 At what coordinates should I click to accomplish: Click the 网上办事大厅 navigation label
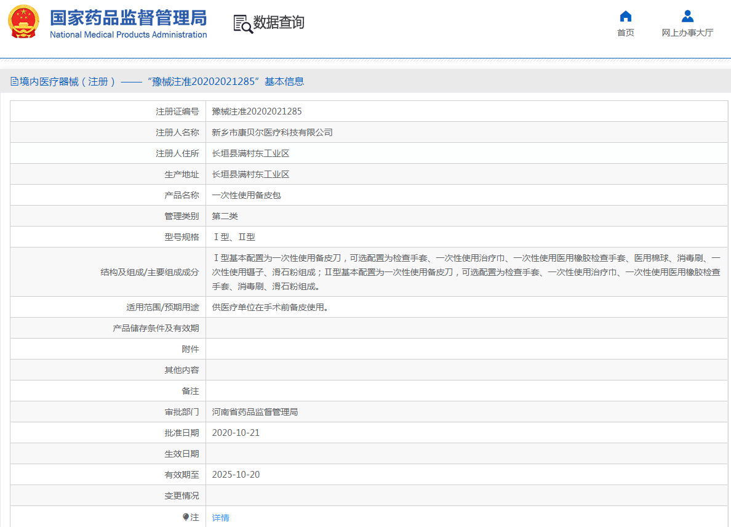pos(687,32)
